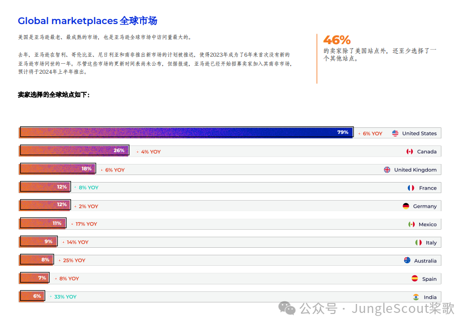The height and width of the screenshot is (327, 469).
Task: Select the 9% Italy bar
Action: pos(39,242)
